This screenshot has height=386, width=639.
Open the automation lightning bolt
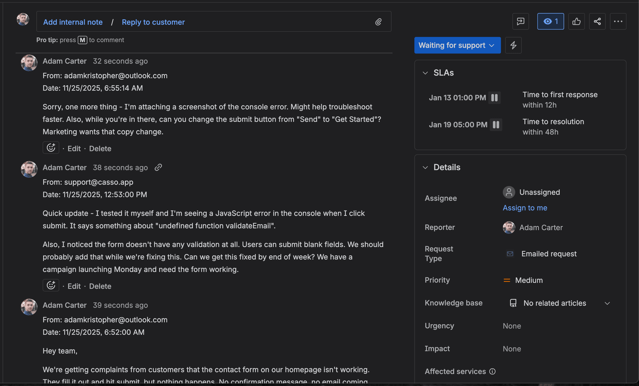tap(513, 45)
